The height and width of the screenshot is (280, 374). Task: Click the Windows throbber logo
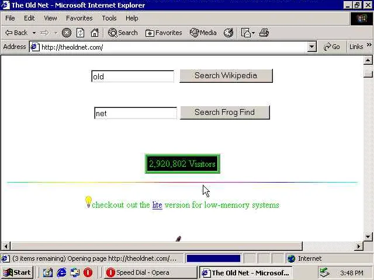coord(362,18)
